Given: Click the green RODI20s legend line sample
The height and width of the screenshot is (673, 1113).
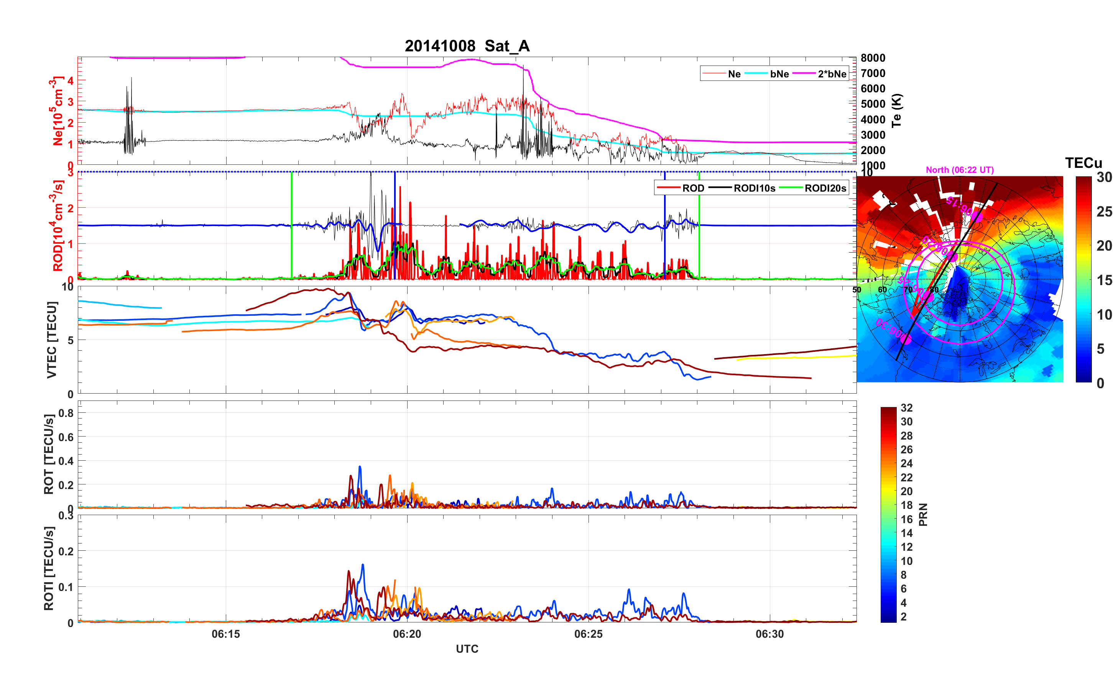Looking at the screenshot, I should [x=790, y=188].
